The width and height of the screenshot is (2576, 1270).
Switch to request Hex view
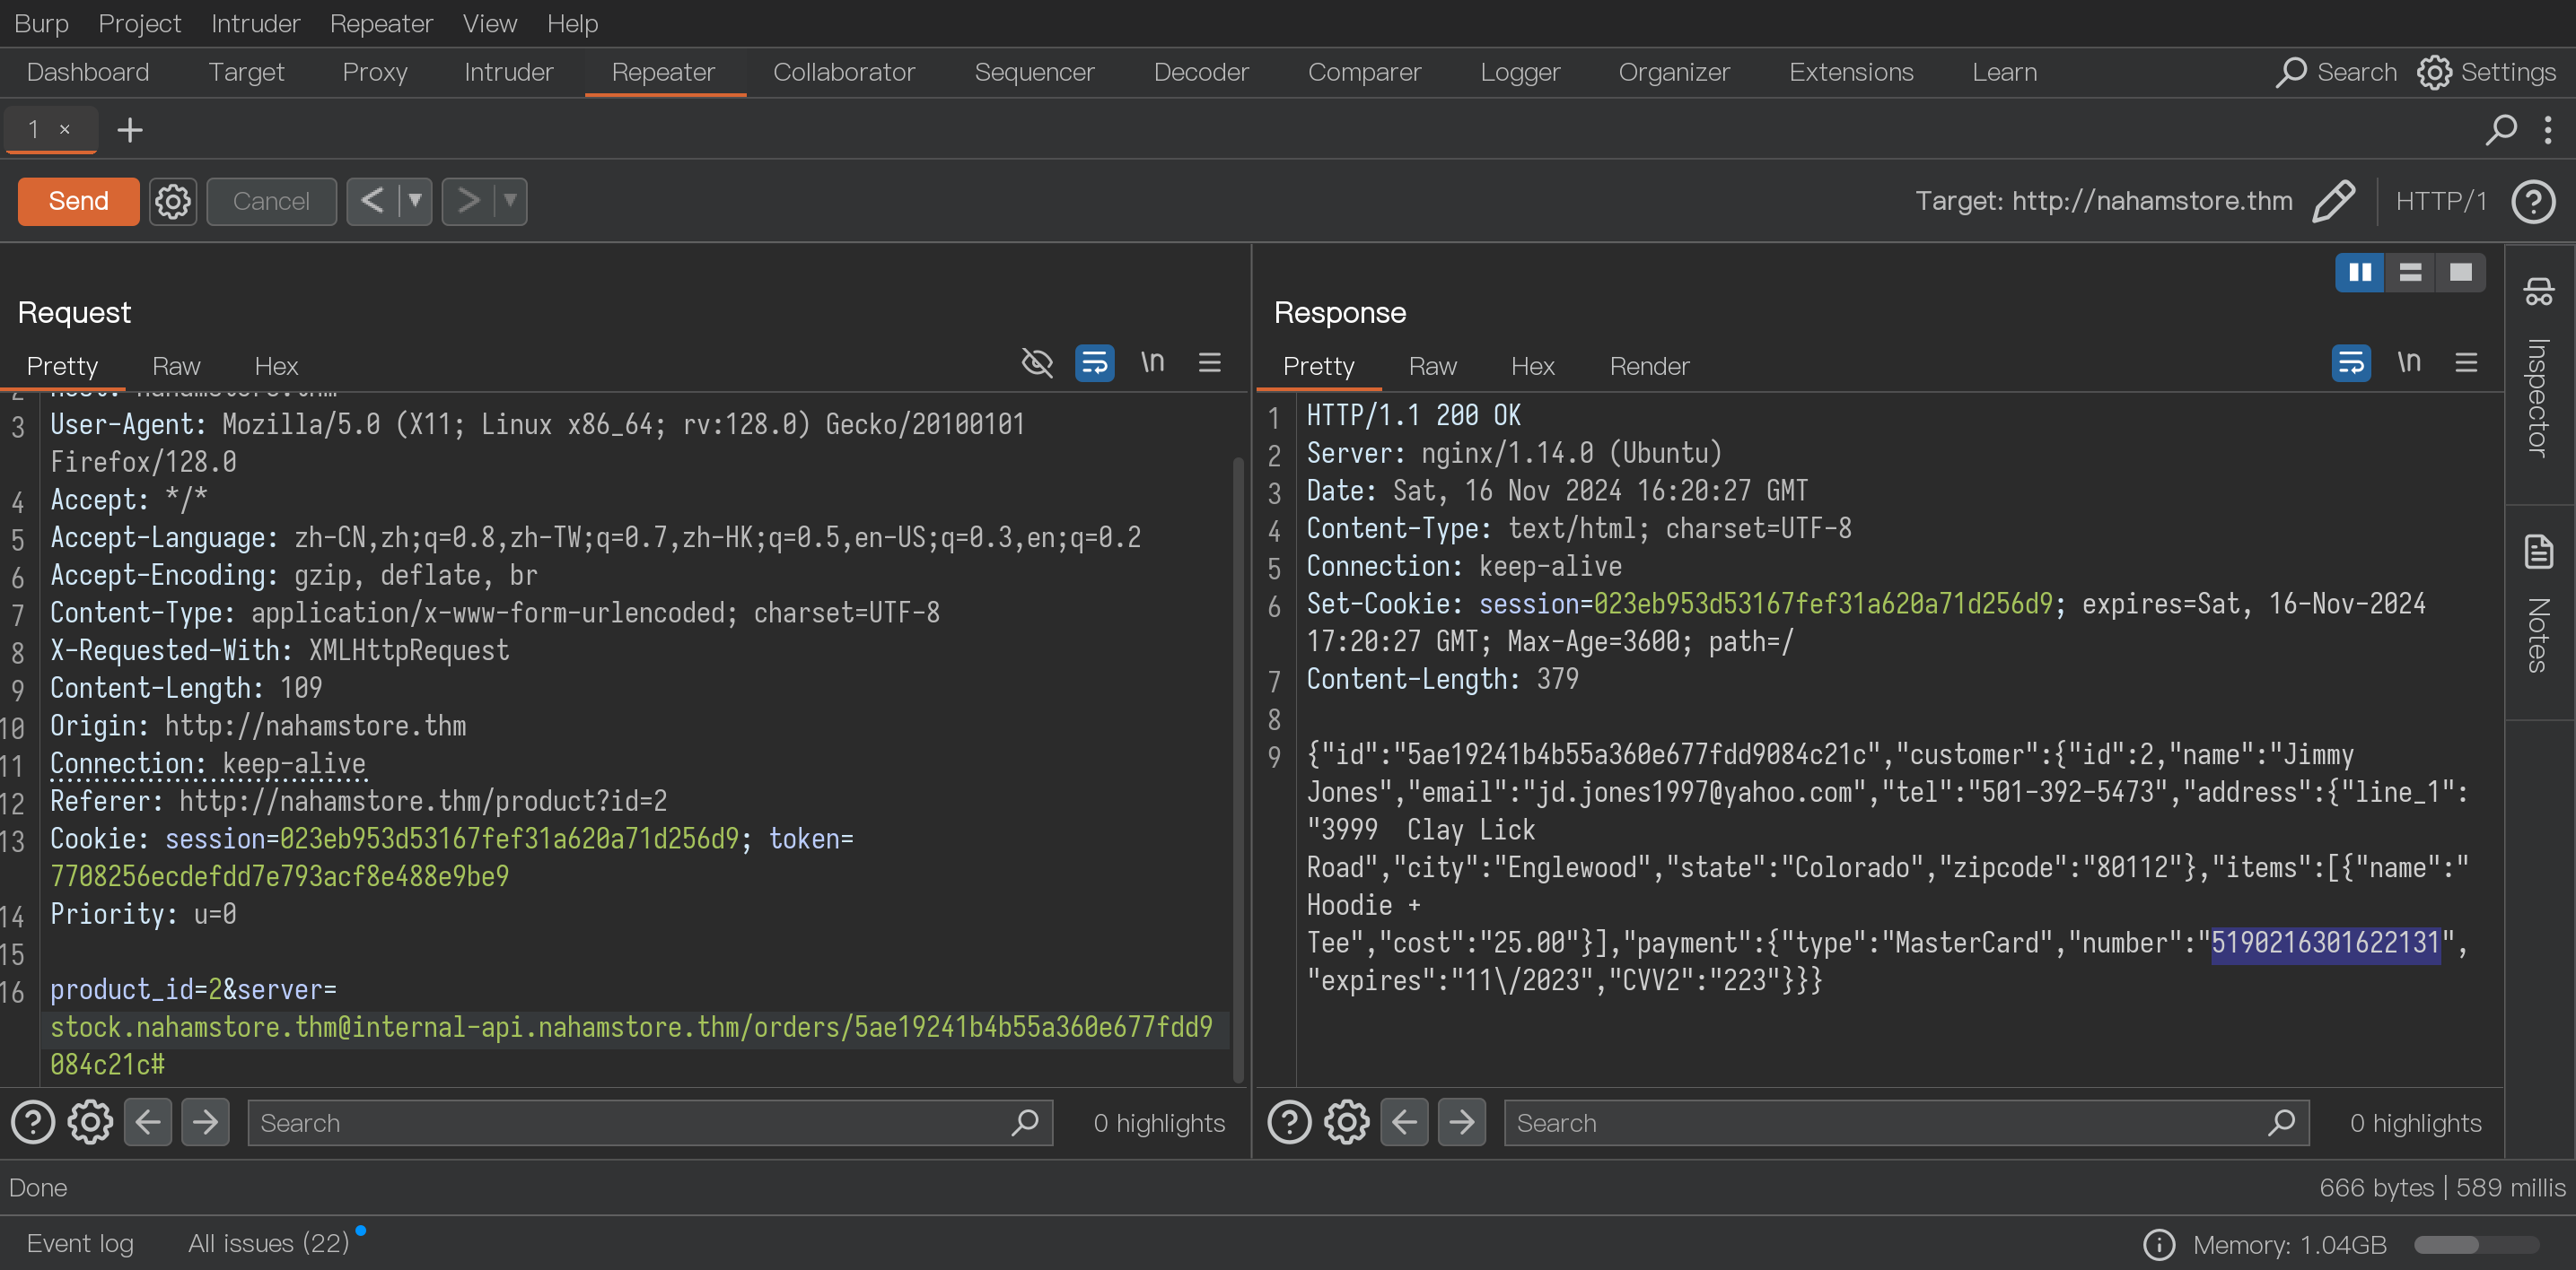[x=276, y=366]
